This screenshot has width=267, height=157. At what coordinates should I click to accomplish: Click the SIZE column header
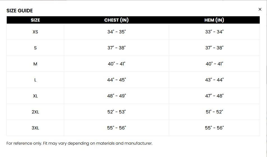pyautogui.click(x=35, y=20)
